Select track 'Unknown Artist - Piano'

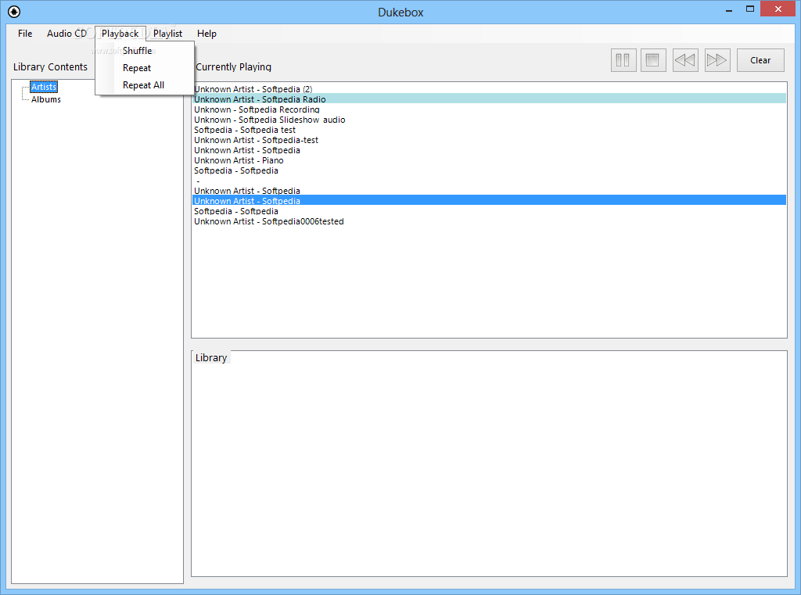(489, 160)
